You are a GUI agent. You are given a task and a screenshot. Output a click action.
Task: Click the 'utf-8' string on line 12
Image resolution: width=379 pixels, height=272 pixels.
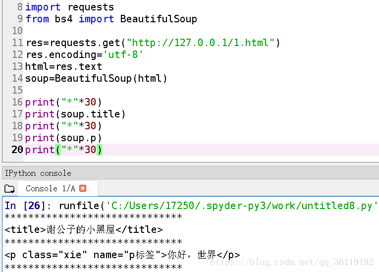tap(123, 54)
